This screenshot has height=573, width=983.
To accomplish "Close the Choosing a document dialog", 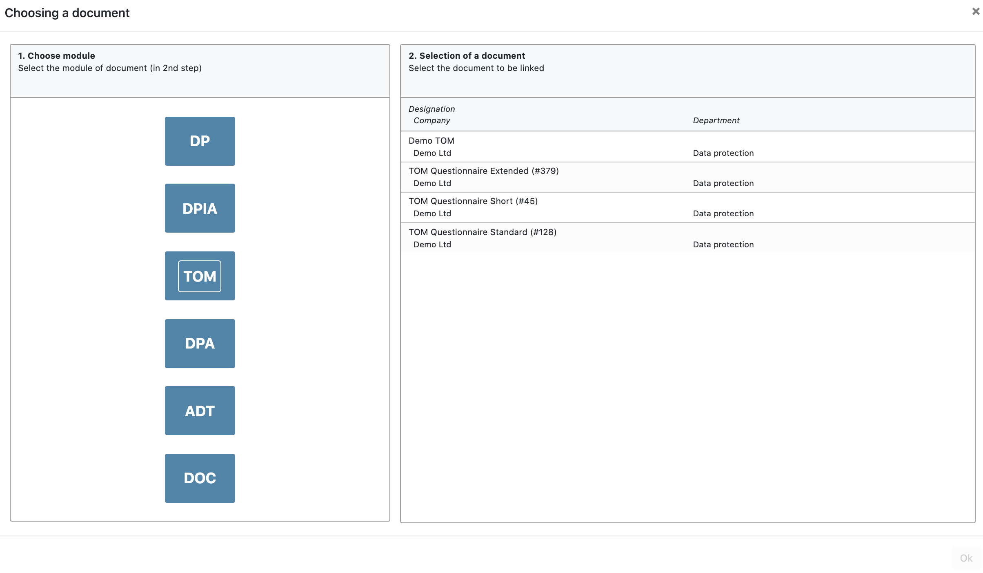I will pyautogui.click(x=975, y=12).
